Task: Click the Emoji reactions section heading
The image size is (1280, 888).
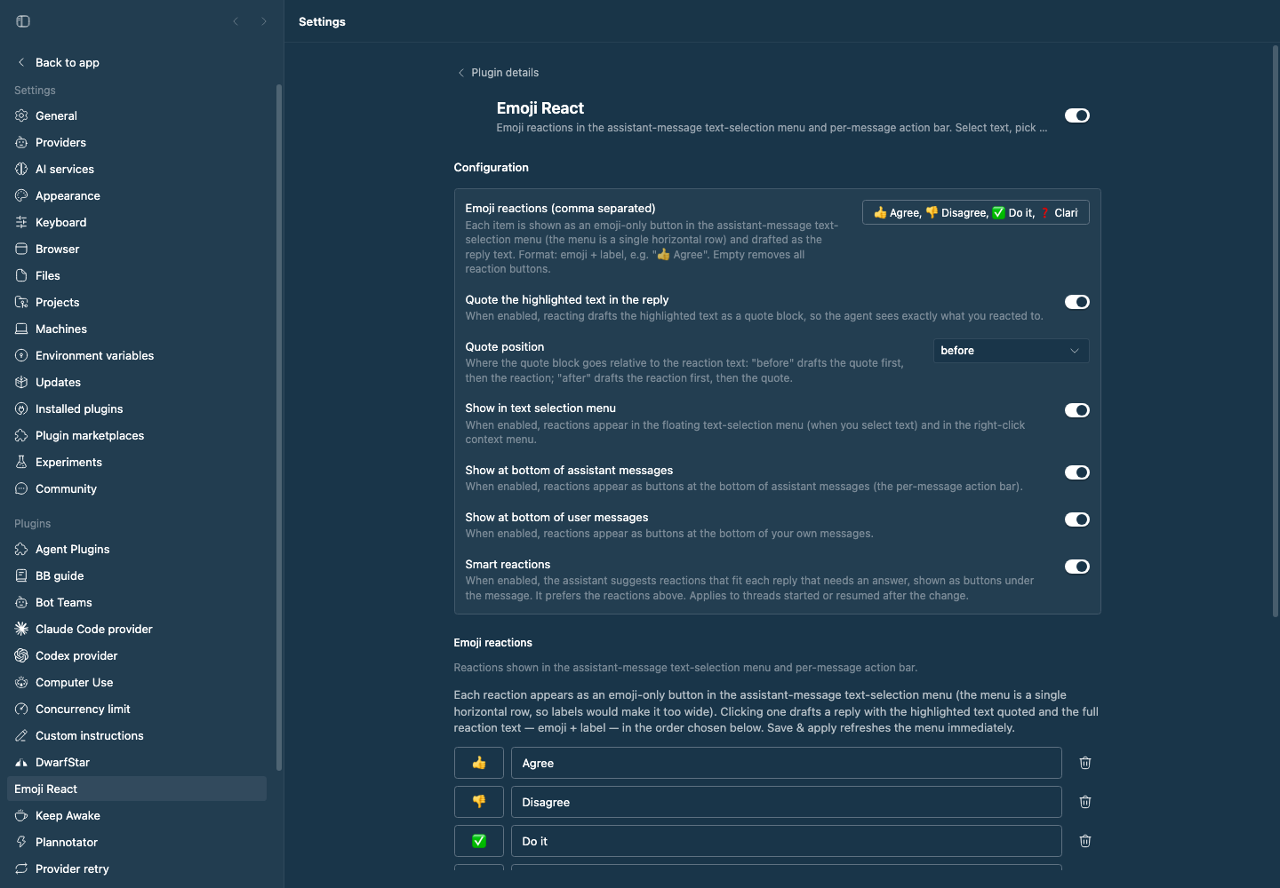Action: click(x=493, y=643)
